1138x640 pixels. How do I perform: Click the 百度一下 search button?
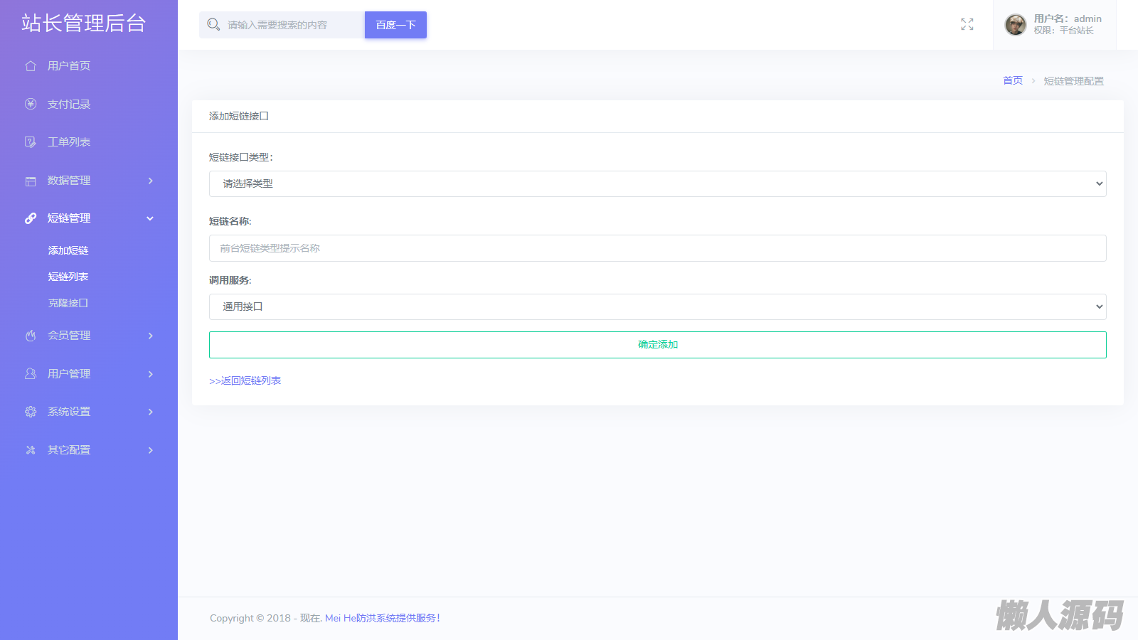tap(395, 25)
